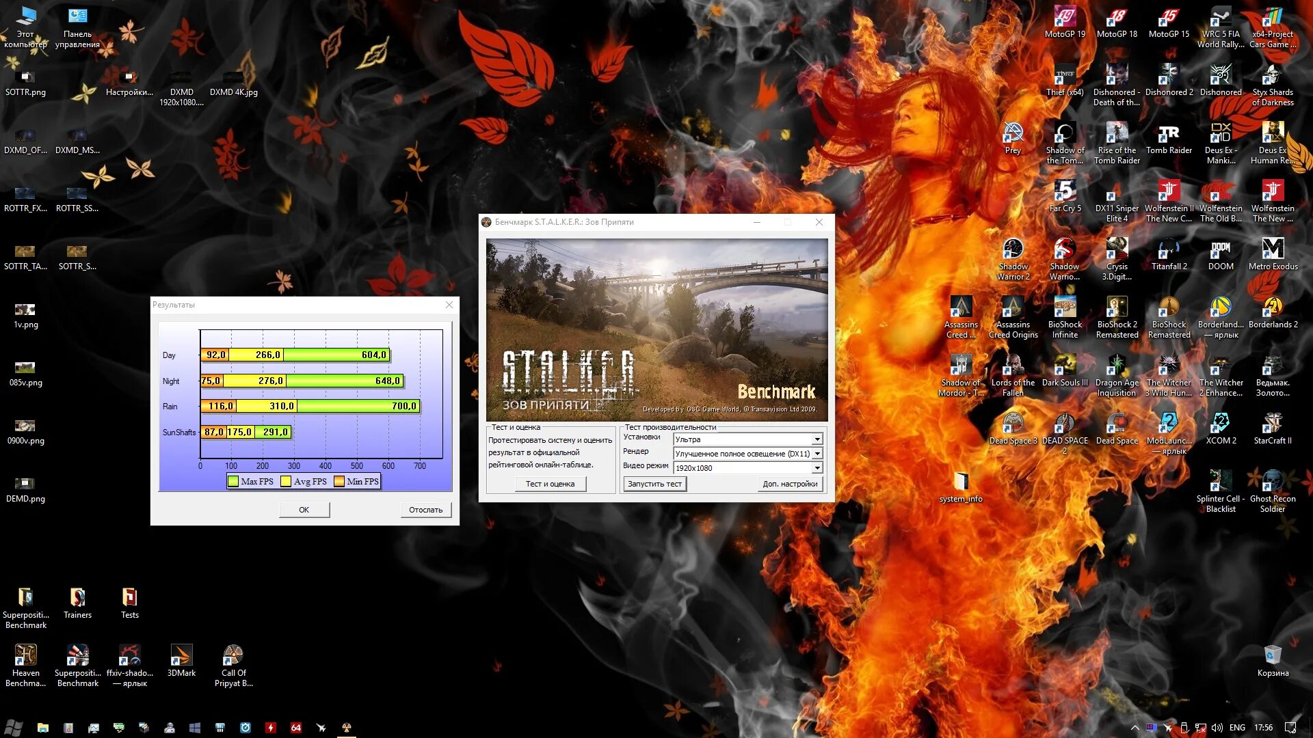
Task: Open the DEMD.png file icon
Action: point(25,490)
